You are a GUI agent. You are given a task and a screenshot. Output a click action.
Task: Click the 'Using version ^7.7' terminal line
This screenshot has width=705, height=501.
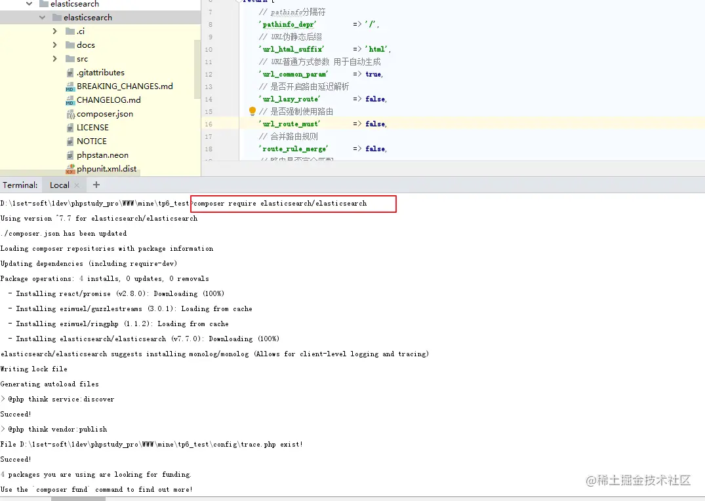point(99,218)
